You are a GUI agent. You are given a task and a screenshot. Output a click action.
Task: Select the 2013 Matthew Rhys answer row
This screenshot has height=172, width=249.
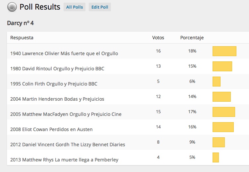[x=64, y=160]
